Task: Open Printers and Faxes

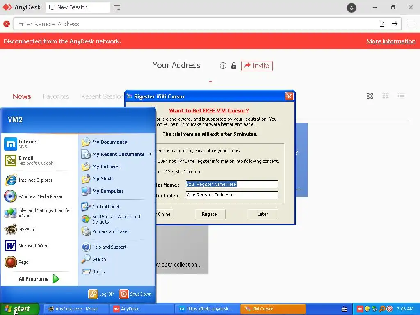Action: pyautogui.click(x=117, y=231)
